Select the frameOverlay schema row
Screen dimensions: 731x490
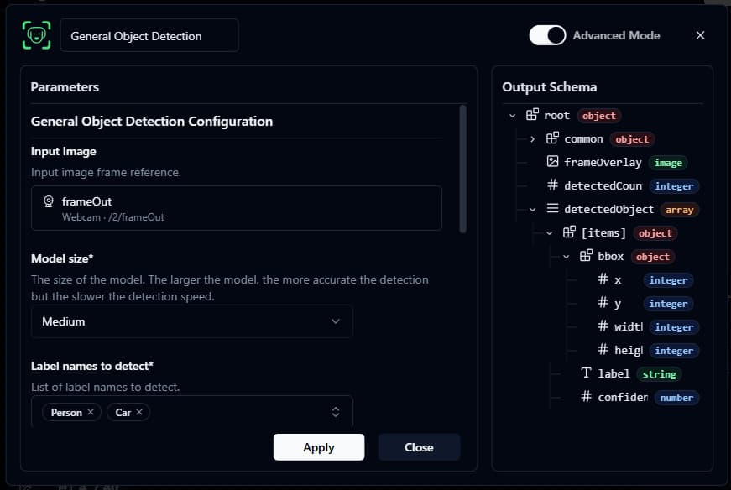click(x=616, y=162)
